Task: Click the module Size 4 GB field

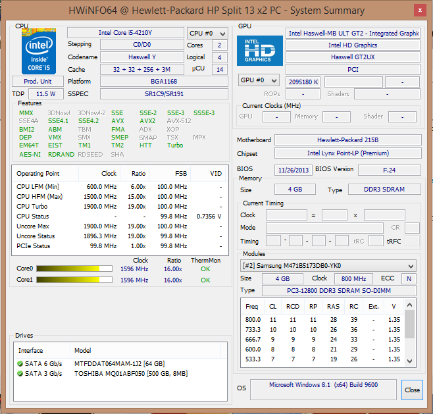Action: [x=282, y=278]
